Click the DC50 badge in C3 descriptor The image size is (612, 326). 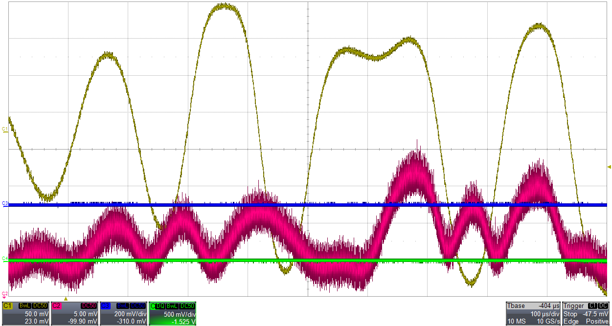[138, 305]
